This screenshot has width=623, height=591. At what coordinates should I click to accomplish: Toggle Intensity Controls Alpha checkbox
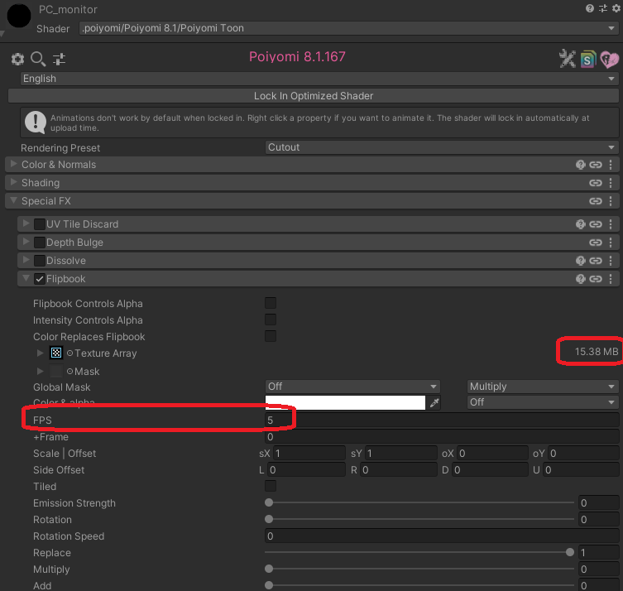tap(271, 320)
